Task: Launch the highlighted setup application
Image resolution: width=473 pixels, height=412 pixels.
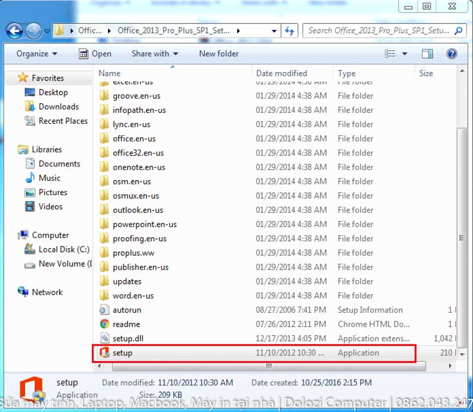Action: (x=122, y=353)
